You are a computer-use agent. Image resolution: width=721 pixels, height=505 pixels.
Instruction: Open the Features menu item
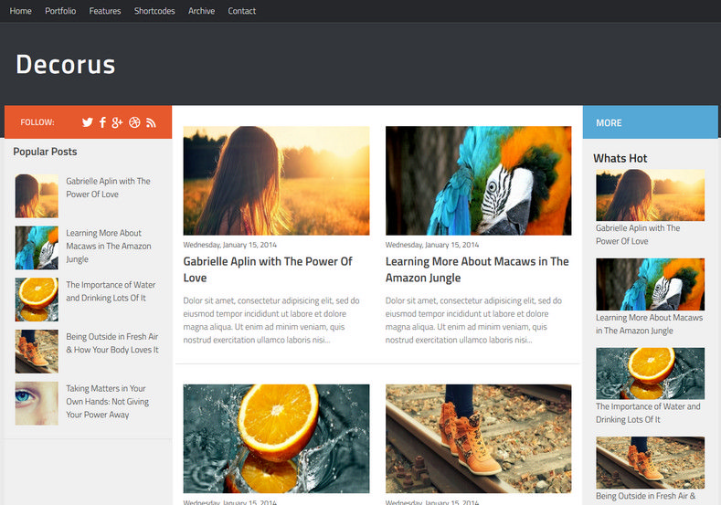[x=105, y=11]
